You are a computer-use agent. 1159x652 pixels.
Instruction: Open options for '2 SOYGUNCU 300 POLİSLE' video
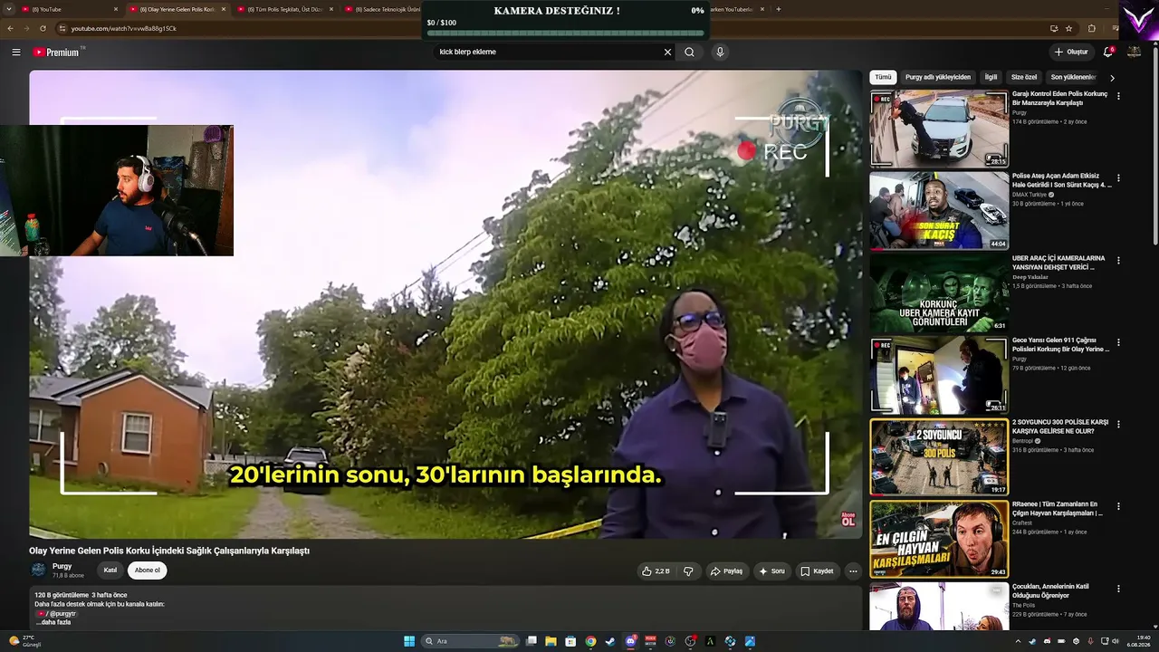[1118, 424]
